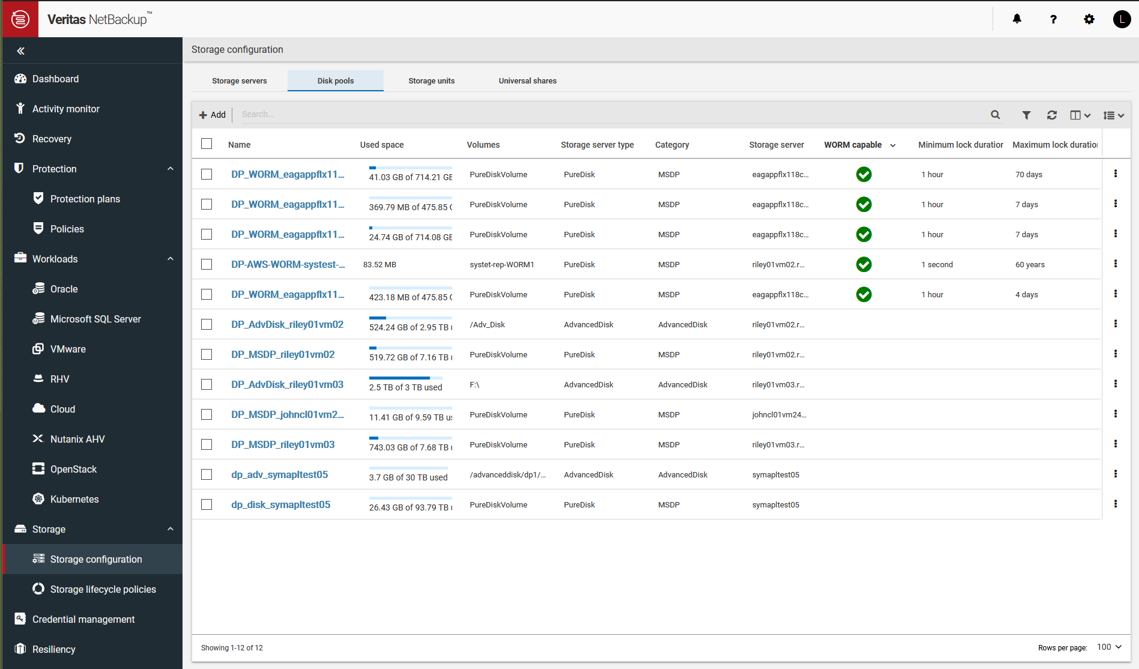Screen dimensions: 1139x669
Task: Click the Add button to create a disk pool
Action: (x=213, y=115)
